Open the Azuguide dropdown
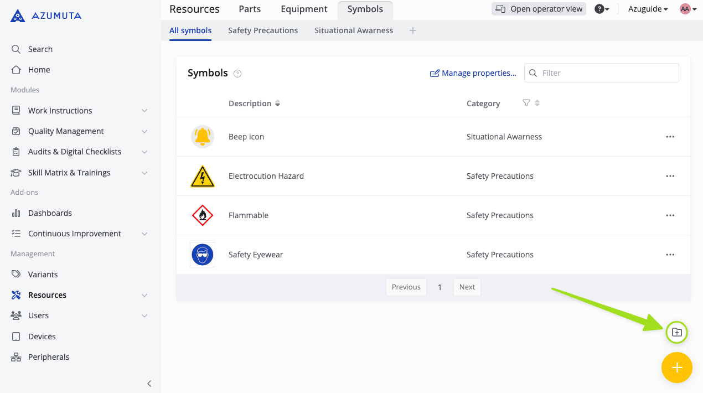The width and height of the screenshot is (703, 393). tap(648, 9)
